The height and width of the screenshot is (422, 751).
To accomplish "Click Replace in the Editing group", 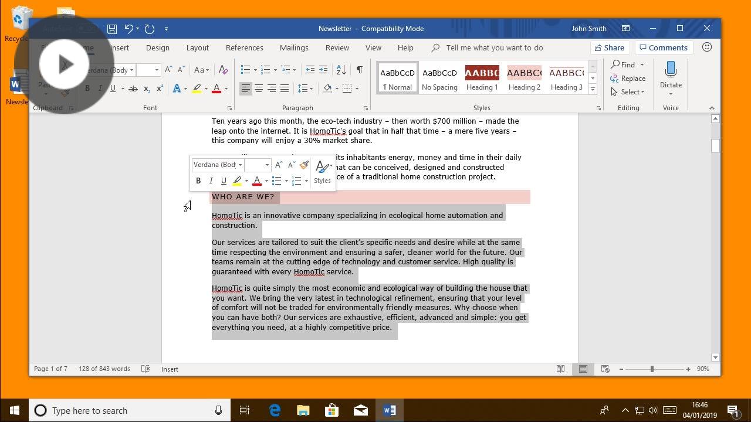I will point(628,78).
